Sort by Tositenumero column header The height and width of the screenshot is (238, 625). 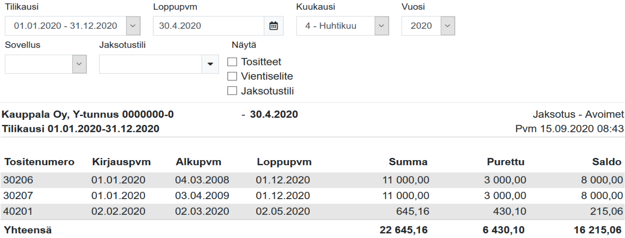(39, 162)
